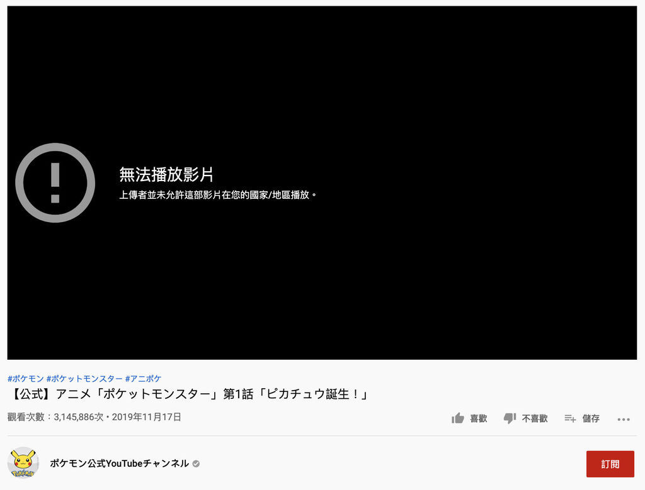Open the ポケモン公式YouTubeチャンネル channel link
Viewport: 645px width, 490px height.
click(x=119, y=464)
